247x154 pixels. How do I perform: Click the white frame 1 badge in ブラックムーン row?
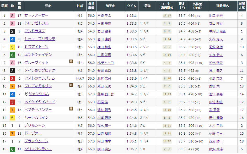pyautogui.click(x=12, y=141)
